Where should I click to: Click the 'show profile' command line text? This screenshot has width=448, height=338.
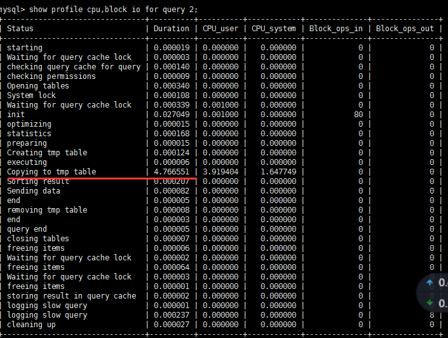(x=113, y=10)
